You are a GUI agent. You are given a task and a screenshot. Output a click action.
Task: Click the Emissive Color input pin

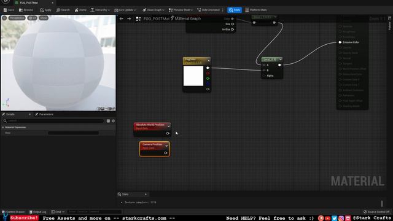point(340,42)
